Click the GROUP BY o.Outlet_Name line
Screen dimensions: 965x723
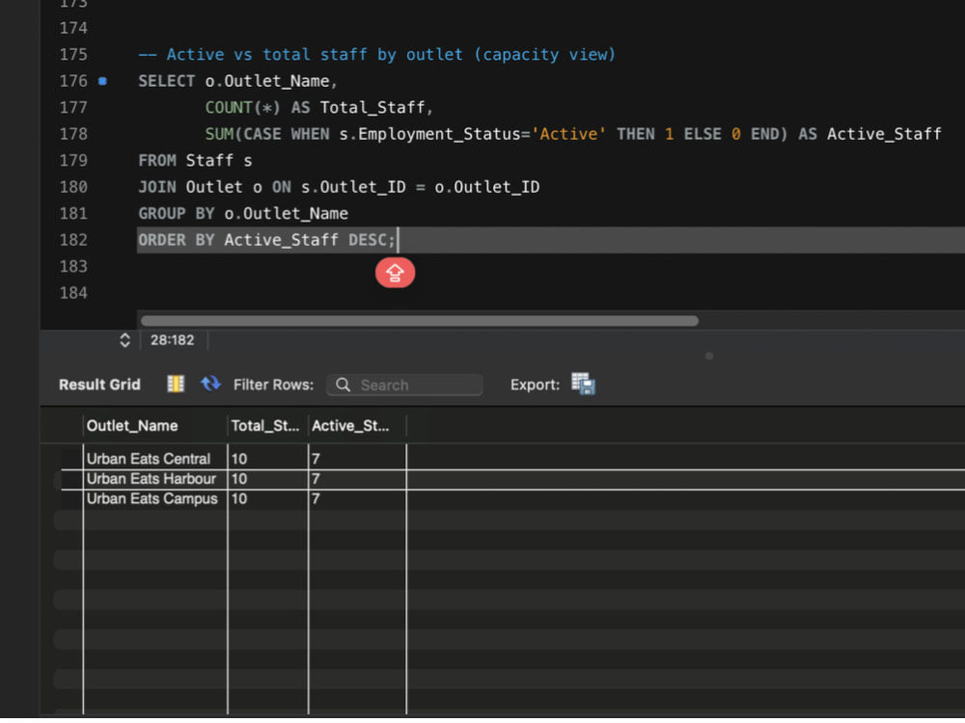pos(243,213)
